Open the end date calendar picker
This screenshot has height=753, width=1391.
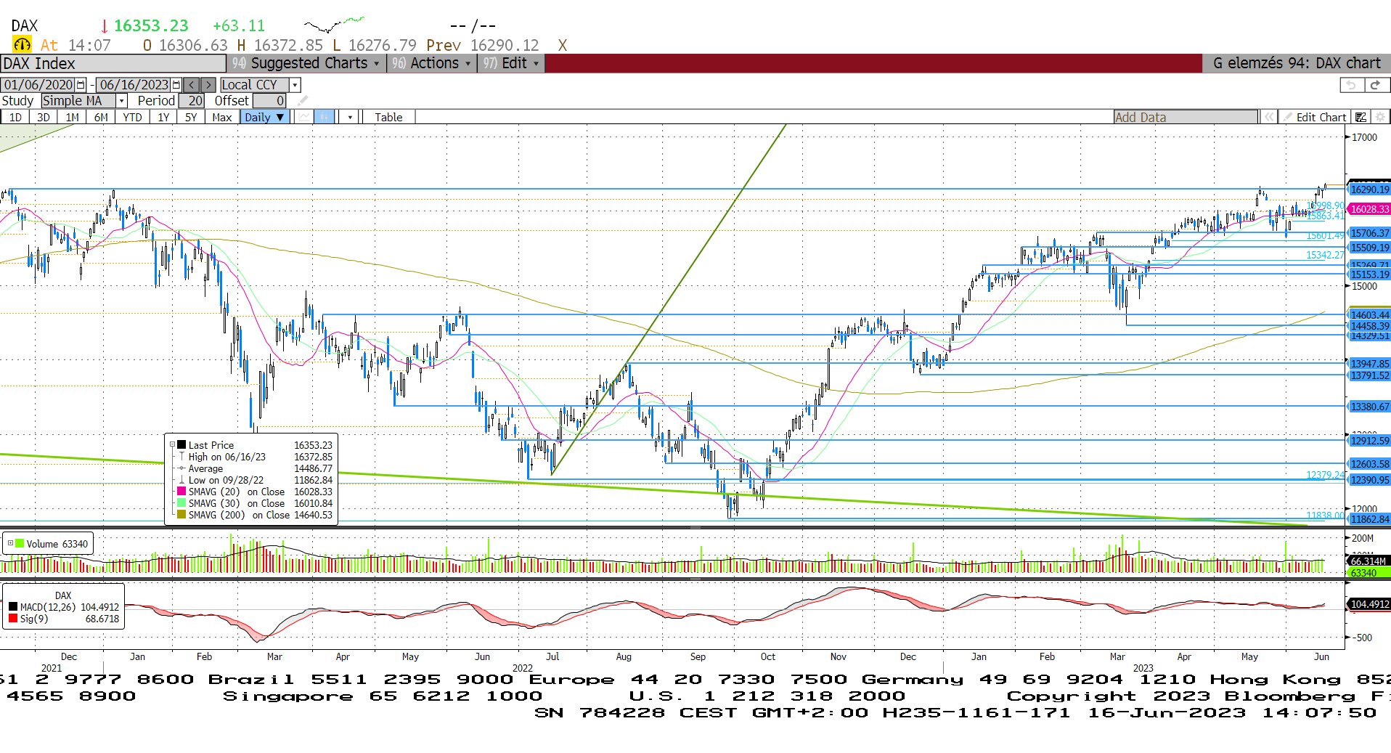click(176, 85)
